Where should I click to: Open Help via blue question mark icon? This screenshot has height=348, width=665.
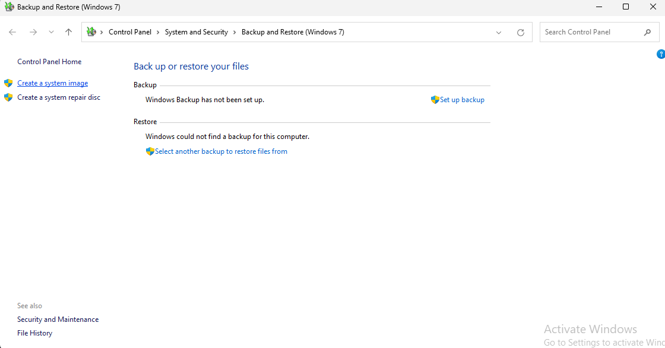pos(661,54)
